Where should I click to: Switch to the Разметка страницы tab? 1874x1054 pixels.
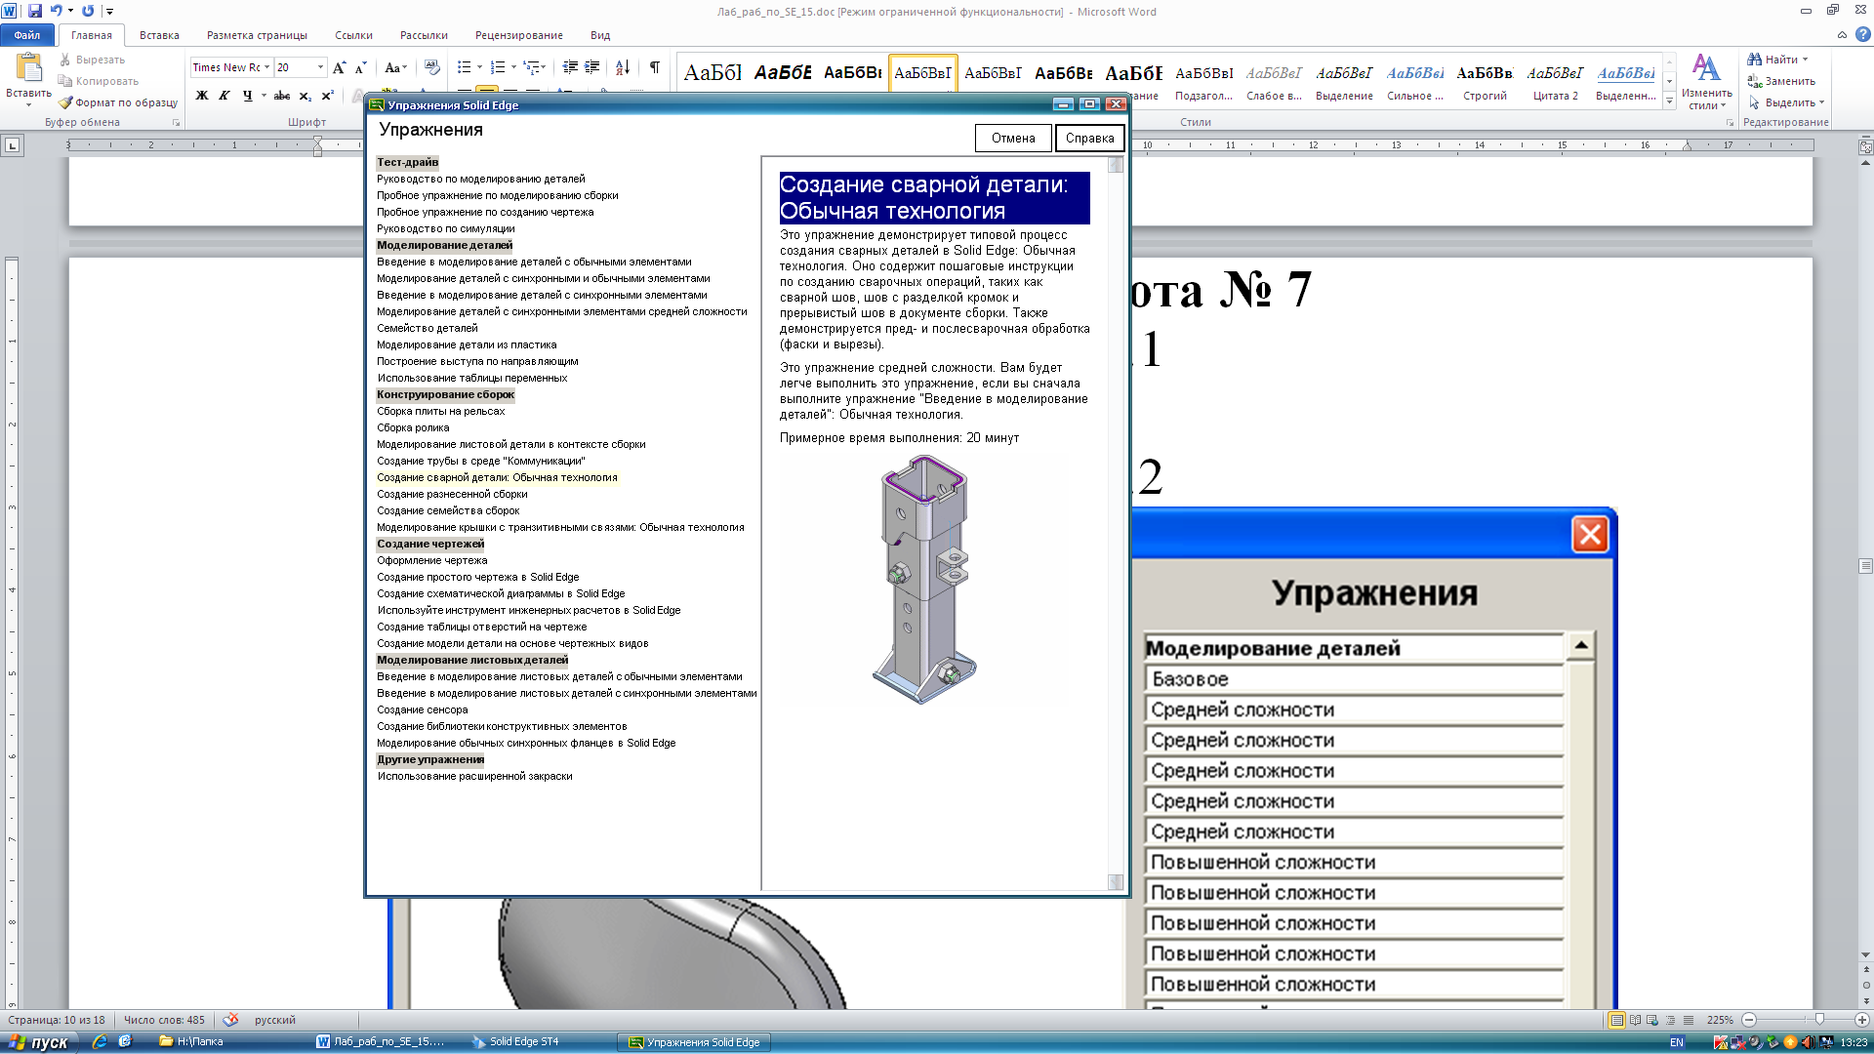257,35
